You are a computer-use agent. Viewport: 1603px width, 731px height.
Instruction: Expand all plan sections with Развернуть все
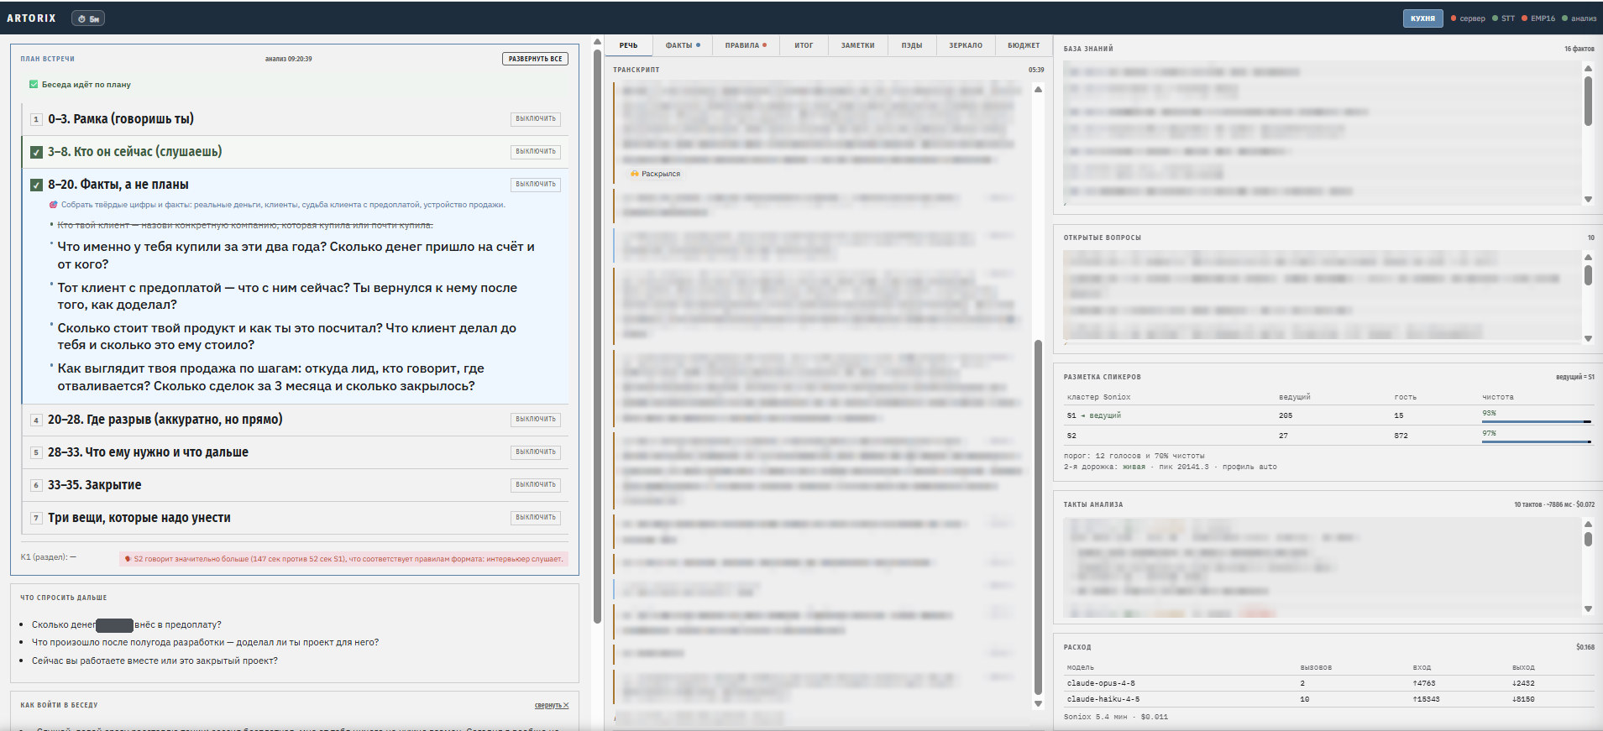pos(536,59)
